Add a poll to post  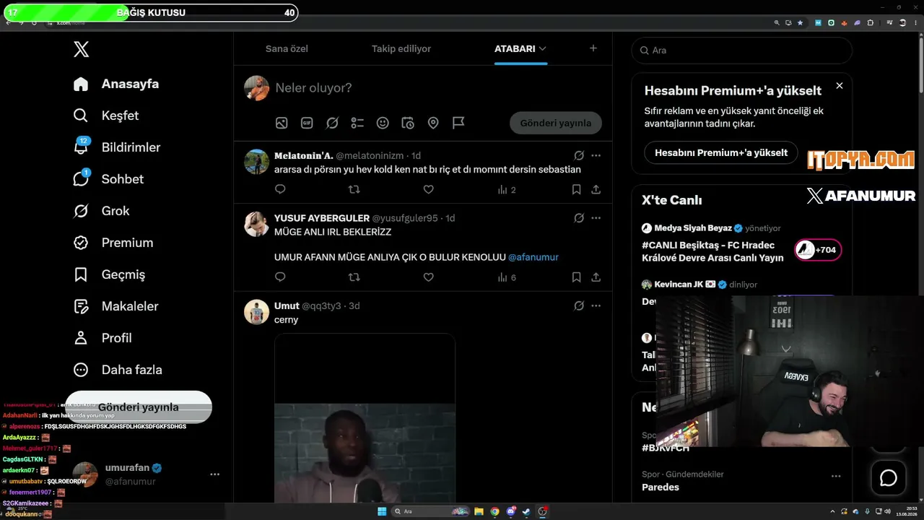[x=357, y=123]
